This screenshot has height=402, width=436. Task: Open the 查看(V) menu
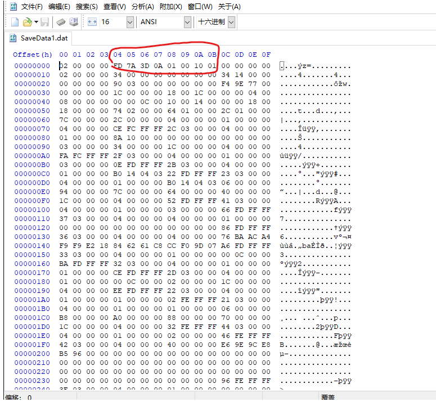tap(114, 7)
